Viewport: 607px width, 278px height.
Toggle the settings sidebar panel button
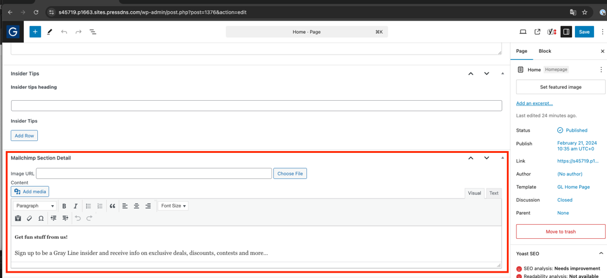566,32
